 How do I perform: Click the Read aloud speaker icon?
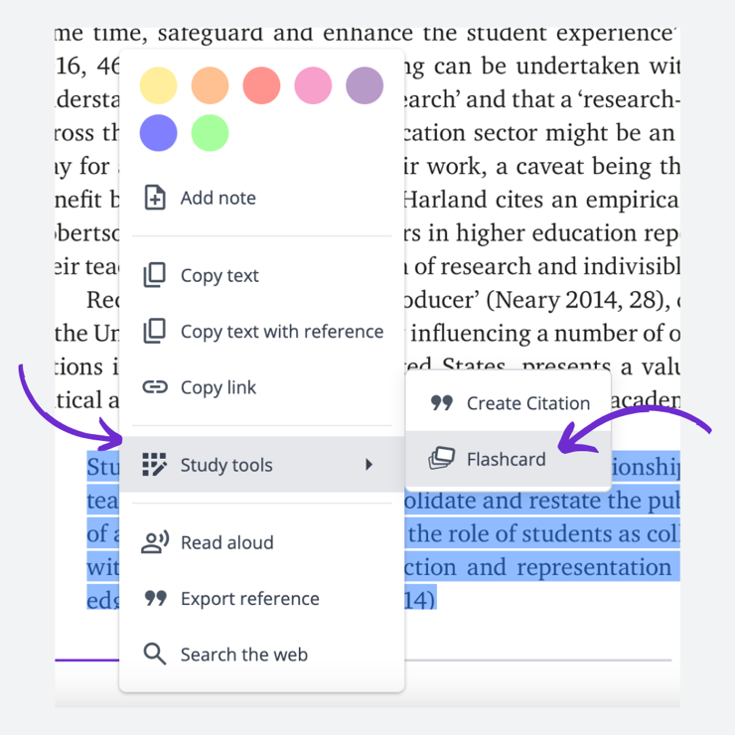pos(155,542)
